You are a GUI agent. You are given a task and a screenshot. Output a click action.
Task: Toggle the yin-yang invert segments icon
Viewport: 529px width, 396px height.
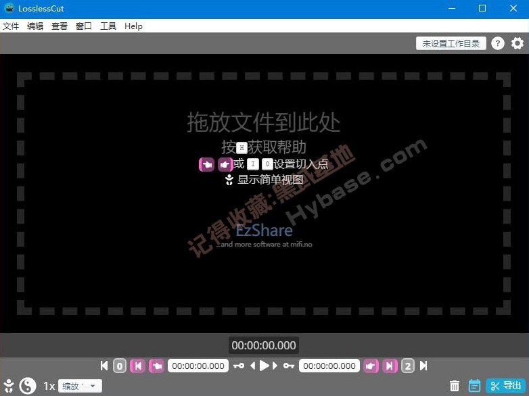coord(27,386)
